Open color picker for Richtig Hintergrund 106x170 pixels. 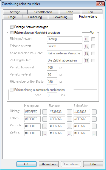45,112
